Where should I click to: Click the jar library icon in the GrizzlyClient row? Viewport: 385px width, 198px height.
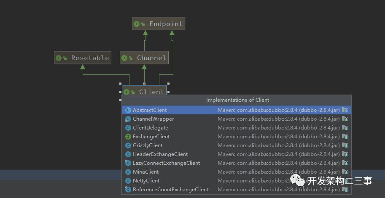pyautogui.click(x=345, y=145)
